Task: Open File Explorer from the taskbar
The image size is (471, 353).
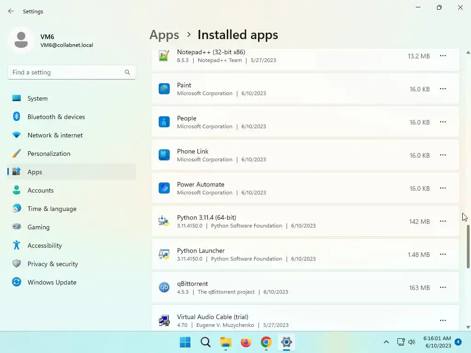Action: click(x=225, y=342)
